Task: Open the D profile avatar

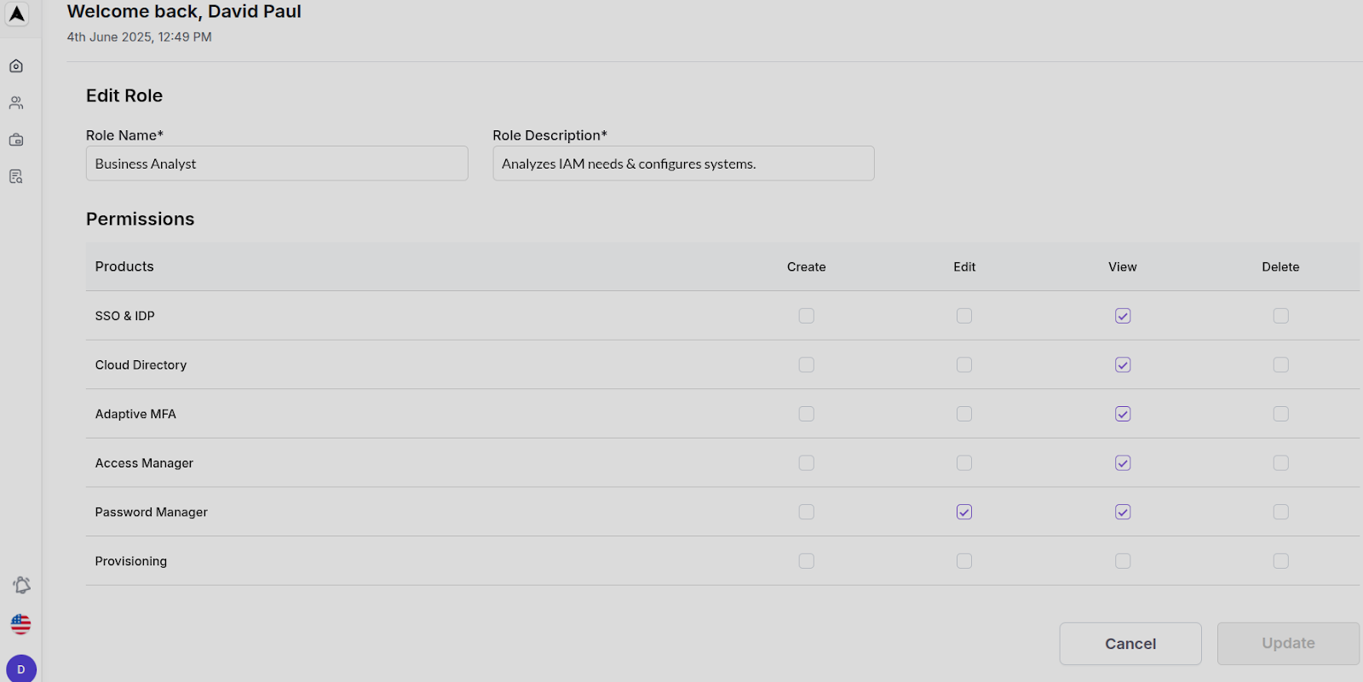Action: 20,668
